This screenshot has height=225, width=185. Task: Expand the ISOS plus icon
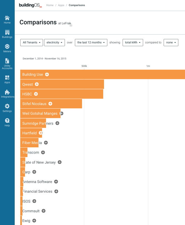[x=34, y=201]
